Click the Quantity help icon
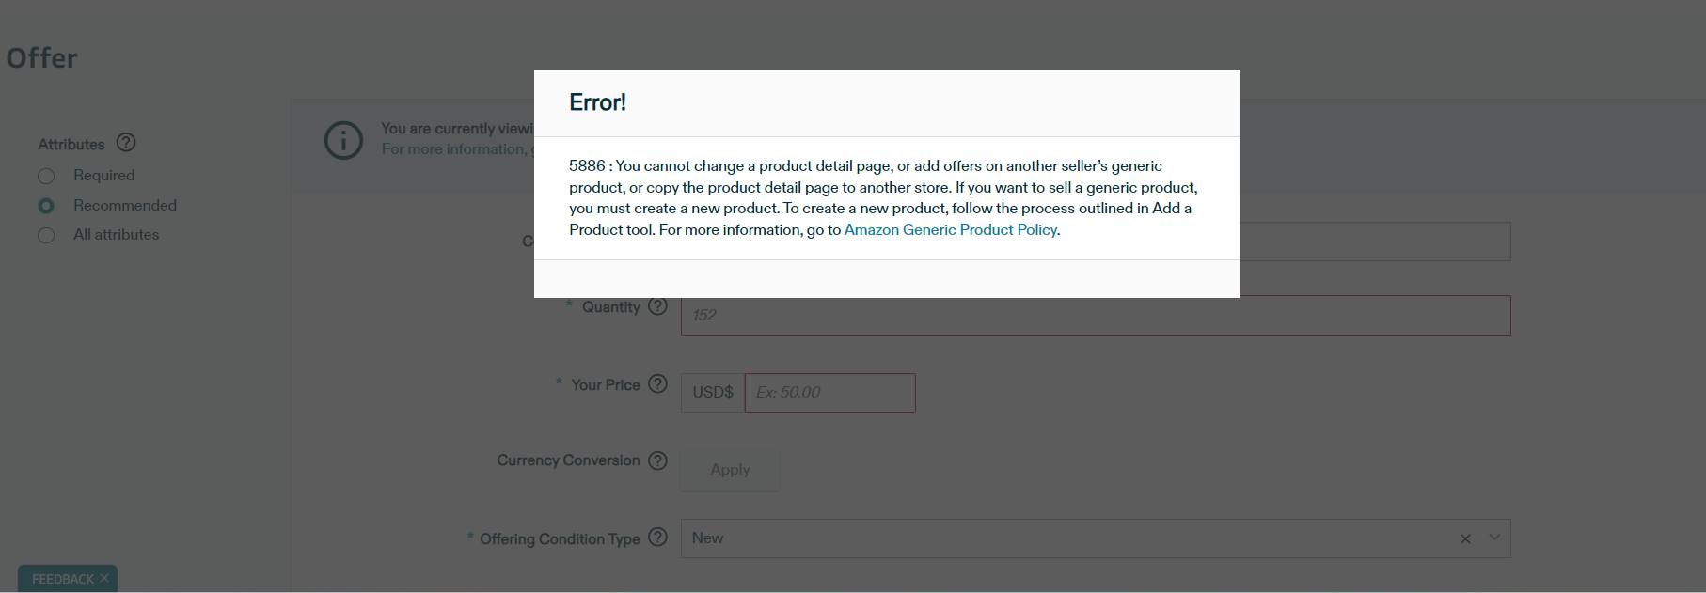 (658, 306)
